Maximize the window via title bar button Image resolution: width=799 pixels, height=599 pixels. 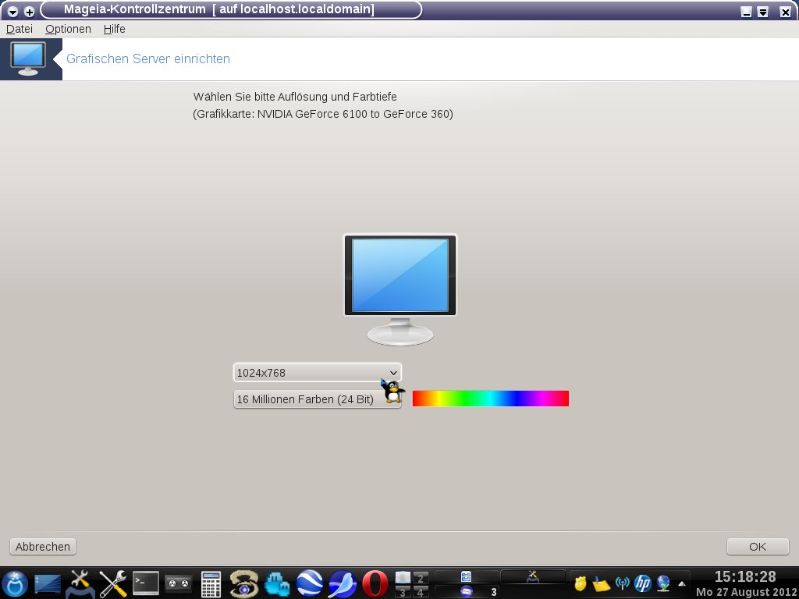[763, 12]
